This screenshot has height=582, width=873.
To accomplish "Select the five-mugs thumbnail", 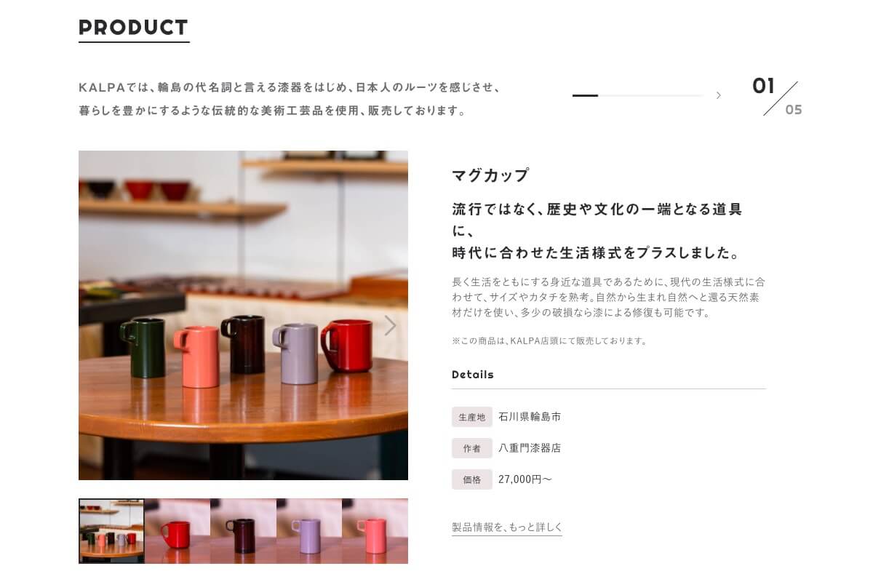I will point(111,531).
